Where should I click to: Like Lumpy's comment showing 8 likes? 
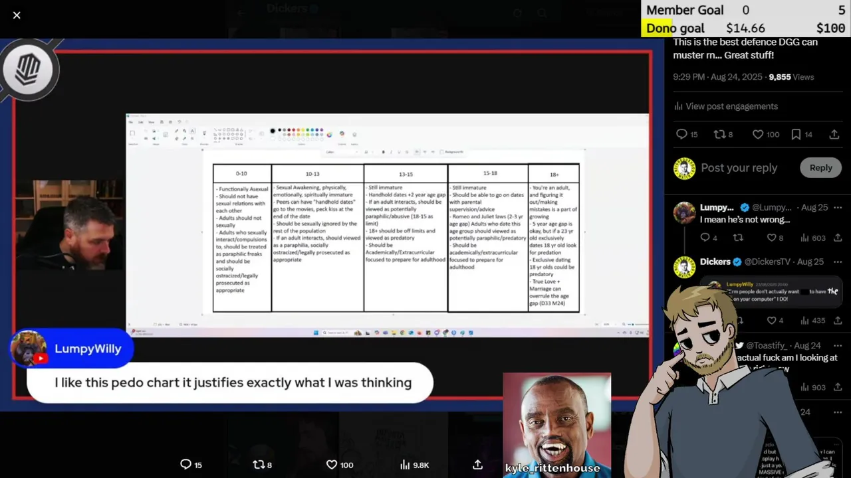[x=771, y=238]
